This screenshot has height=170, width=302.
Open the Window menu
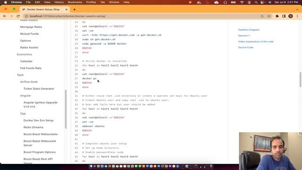[x=114, y=2]
